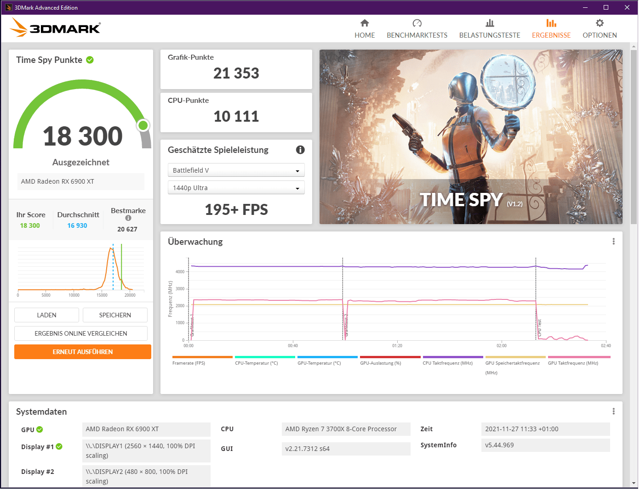Click the CPU Test marker in chart
Screen dimensions: 640x490
coord(540,329)
